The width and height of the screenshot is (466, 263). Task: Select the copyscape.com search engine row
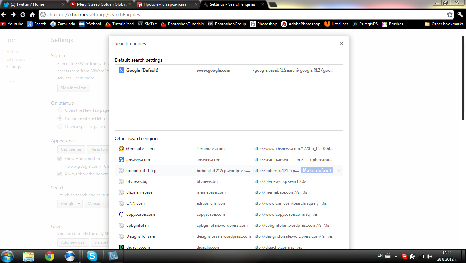pyautogui.click(x=229, y=214)
